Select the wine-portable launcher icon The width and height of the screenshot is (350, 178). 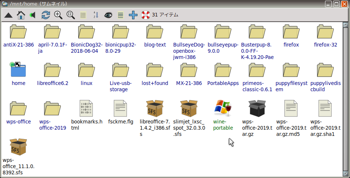223,108
